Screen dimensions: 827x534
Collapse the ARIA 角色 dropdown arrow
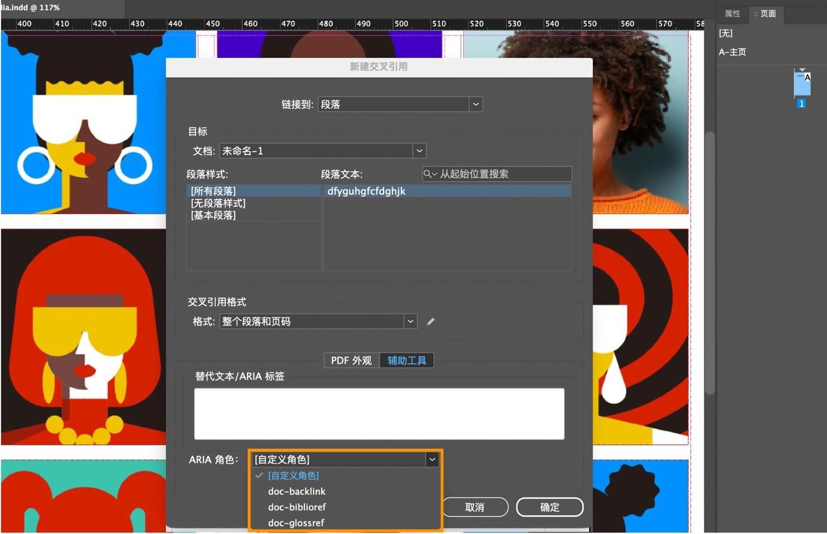coord(432,460)
